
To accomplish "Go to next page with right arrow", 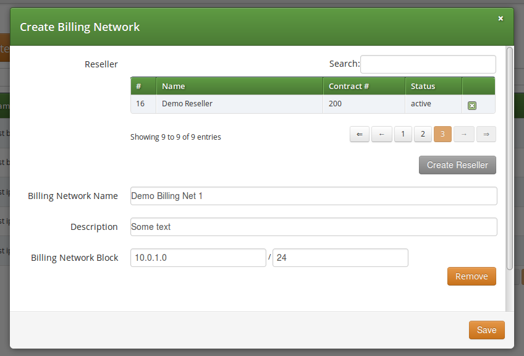I will point(463,134).
